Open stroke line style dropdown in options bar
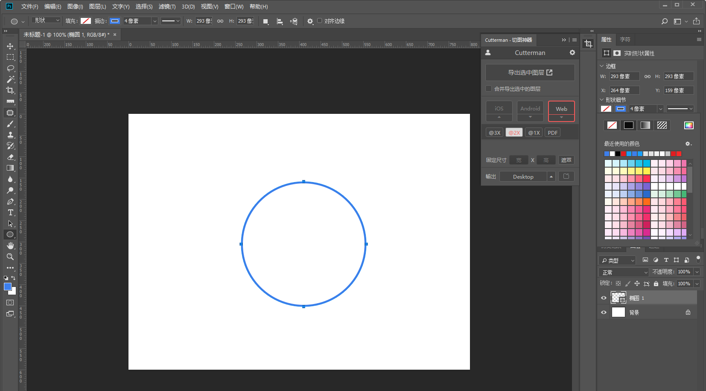The width and height of the screenshot is (706, 391). 171,21
